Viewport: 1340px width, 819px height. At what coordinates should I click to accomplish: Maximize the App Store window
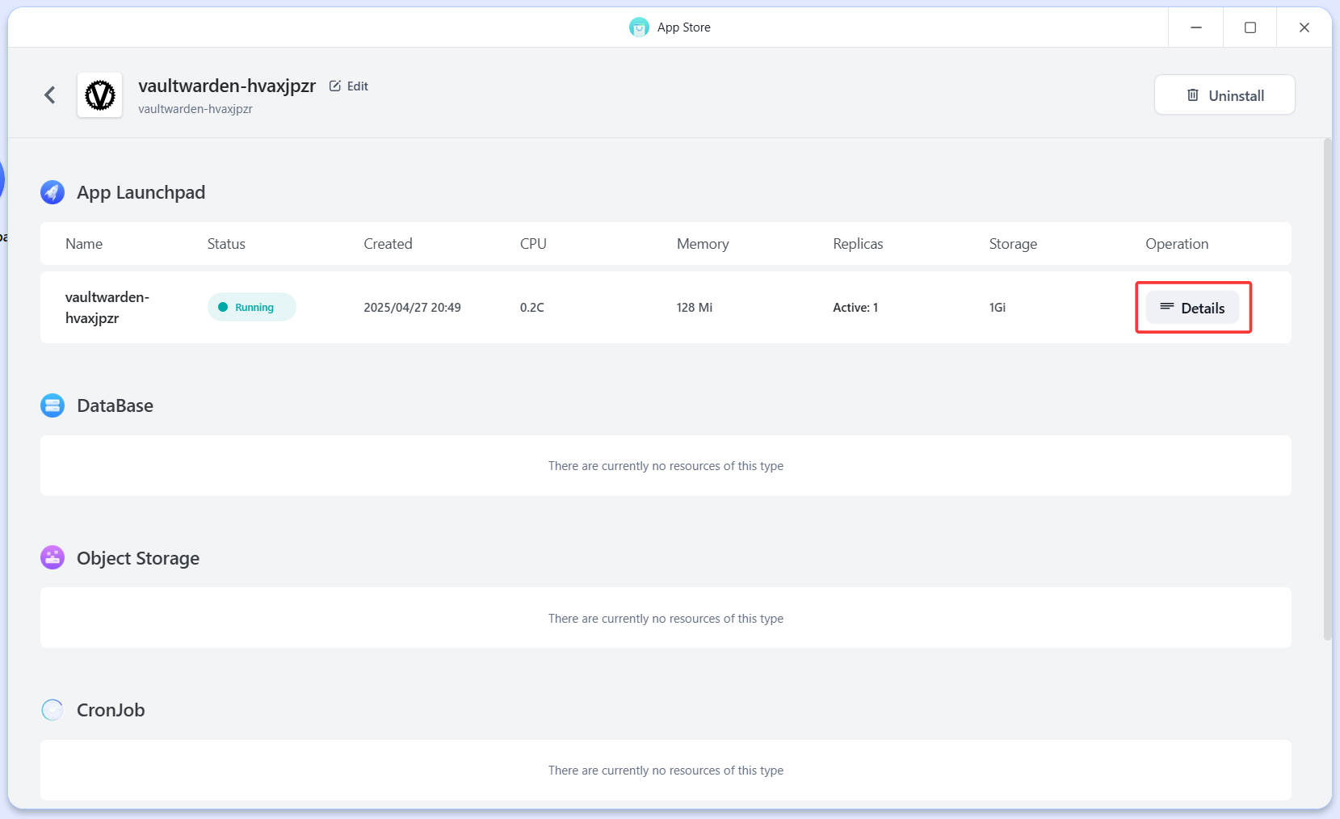point(1250,27)
